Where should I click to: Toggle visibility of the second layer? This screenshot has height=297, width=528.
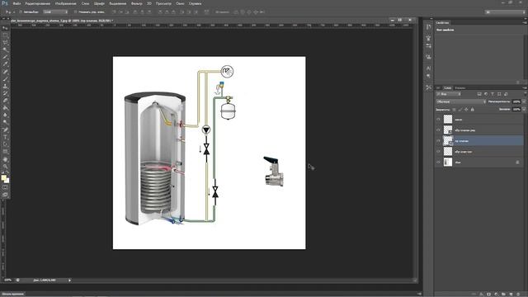(x=438, y=130)
